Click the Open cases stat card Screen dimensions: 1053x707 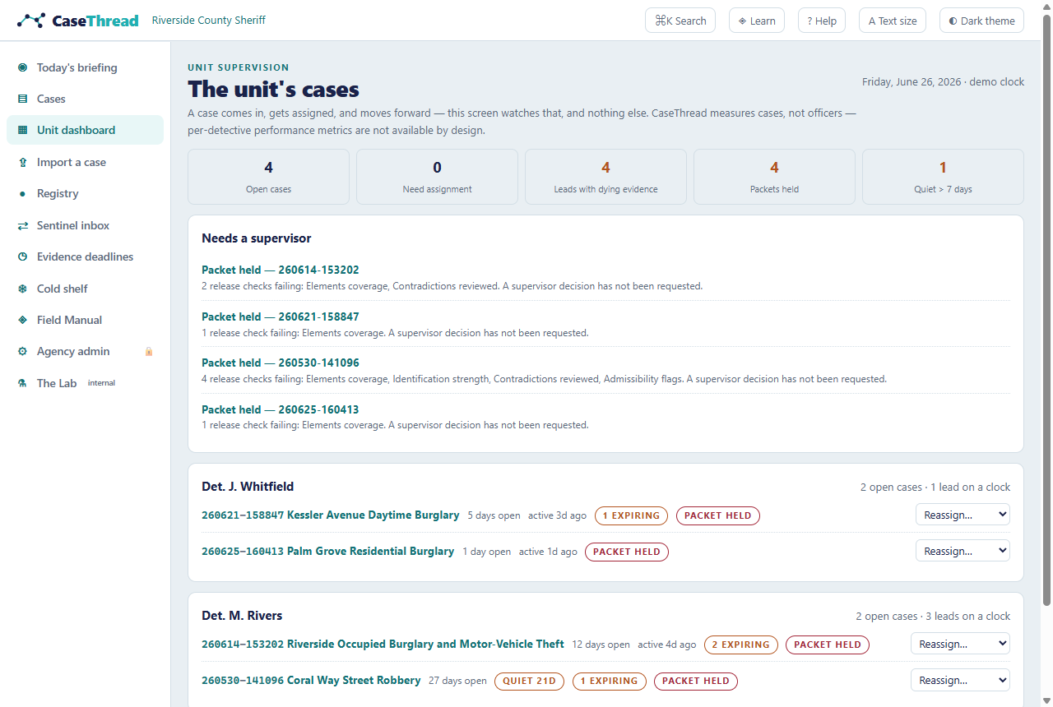pyautogui.click(x=268, y=177)
